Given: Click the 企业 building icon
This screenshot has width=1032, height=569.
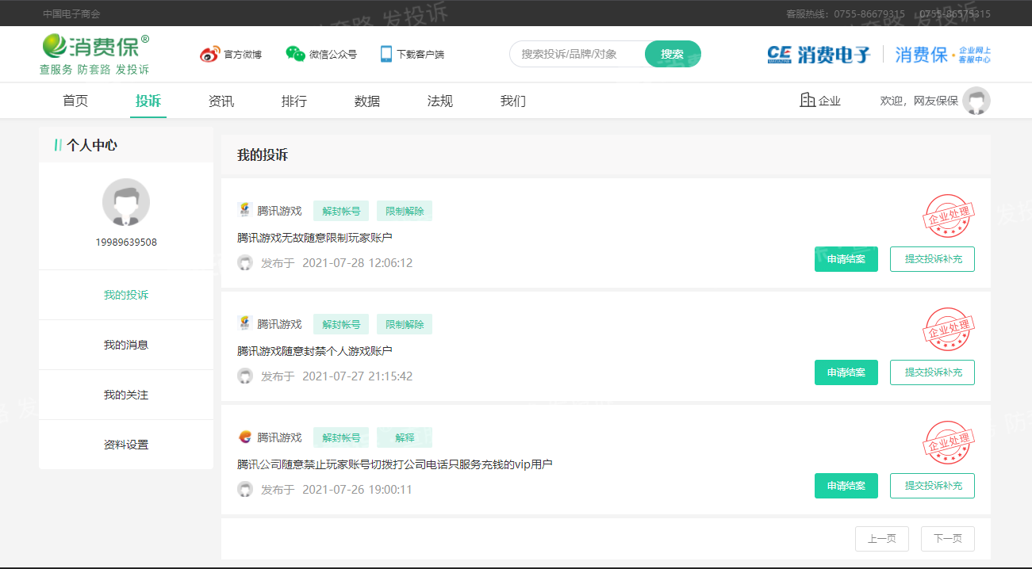Looking at the screenshot, I should (x=808, y=101).
